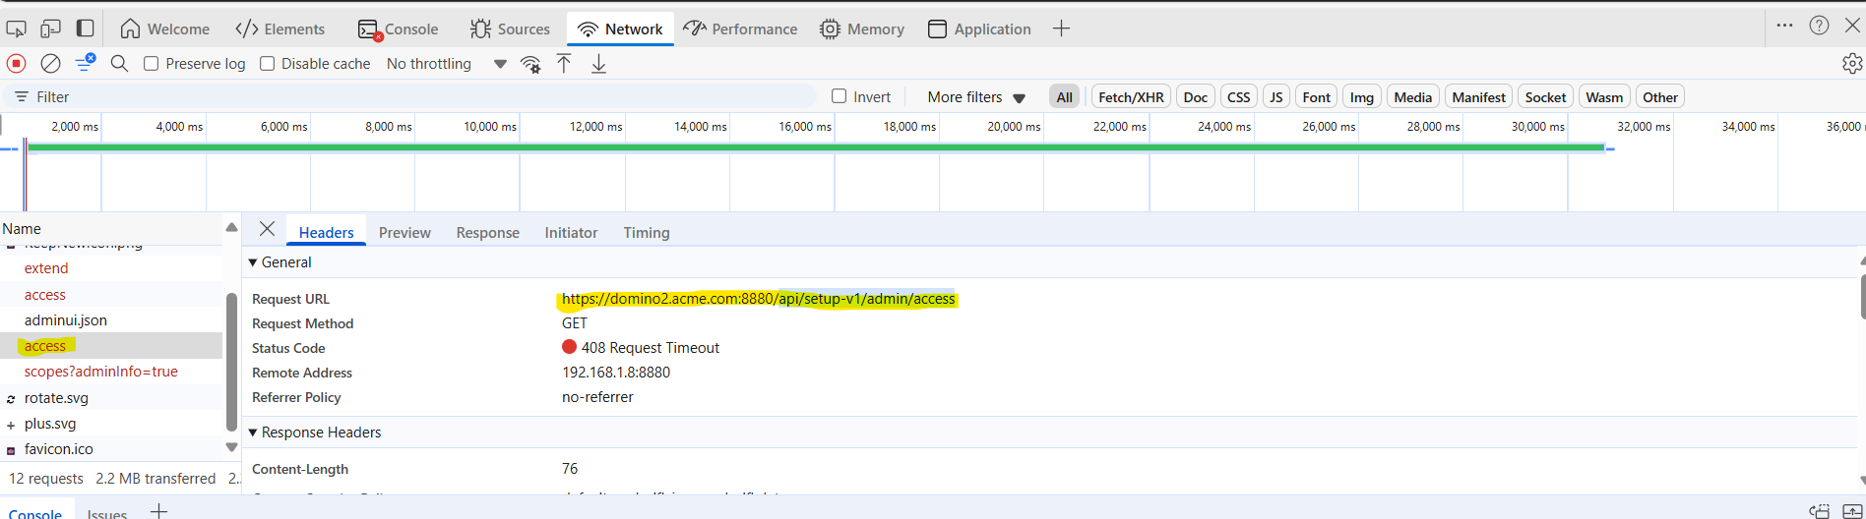Filter requests by Fetch/XHR
1866x519 pixels.
(x=1130, y=97)
